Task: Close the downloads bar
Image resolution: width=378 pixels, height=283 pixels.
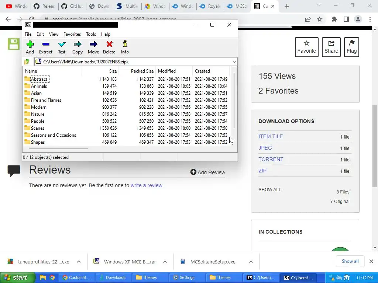Action: click(371, 261)
